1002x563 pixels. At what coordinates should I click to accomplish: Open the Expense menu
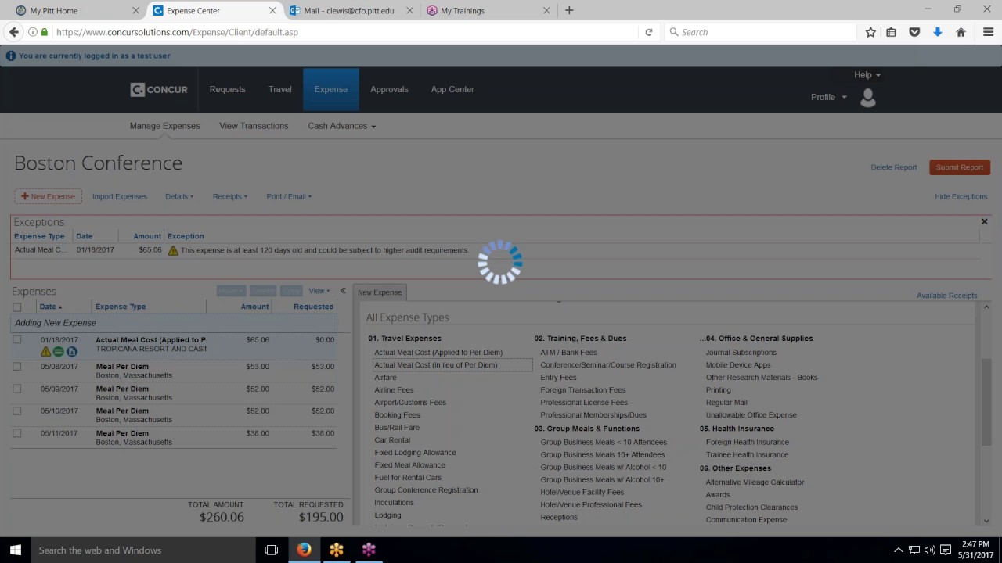(331, 90)
